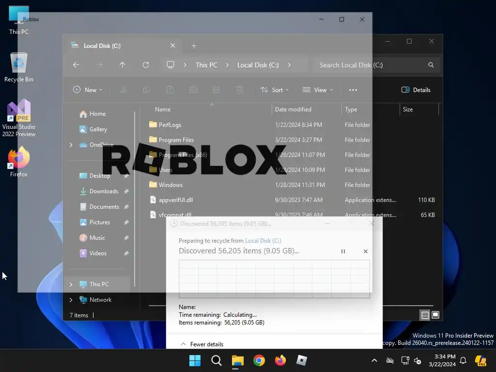The width and height of the screenshot is (496, 372).
Task: Show hidden system tray icons
Action: [x=374, y=360]
